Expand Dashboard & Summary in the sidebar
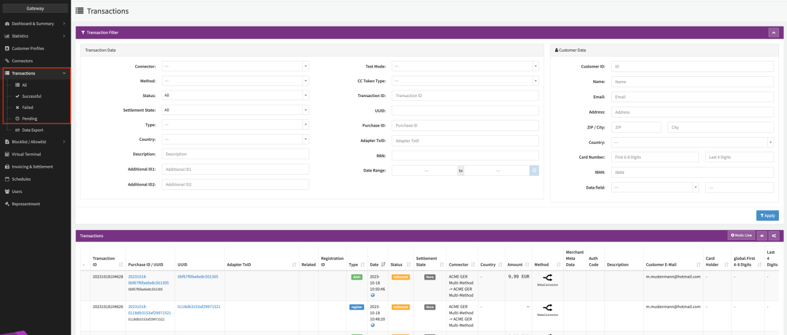Viewport: 787px width, 335px height. tap(36, 23)
